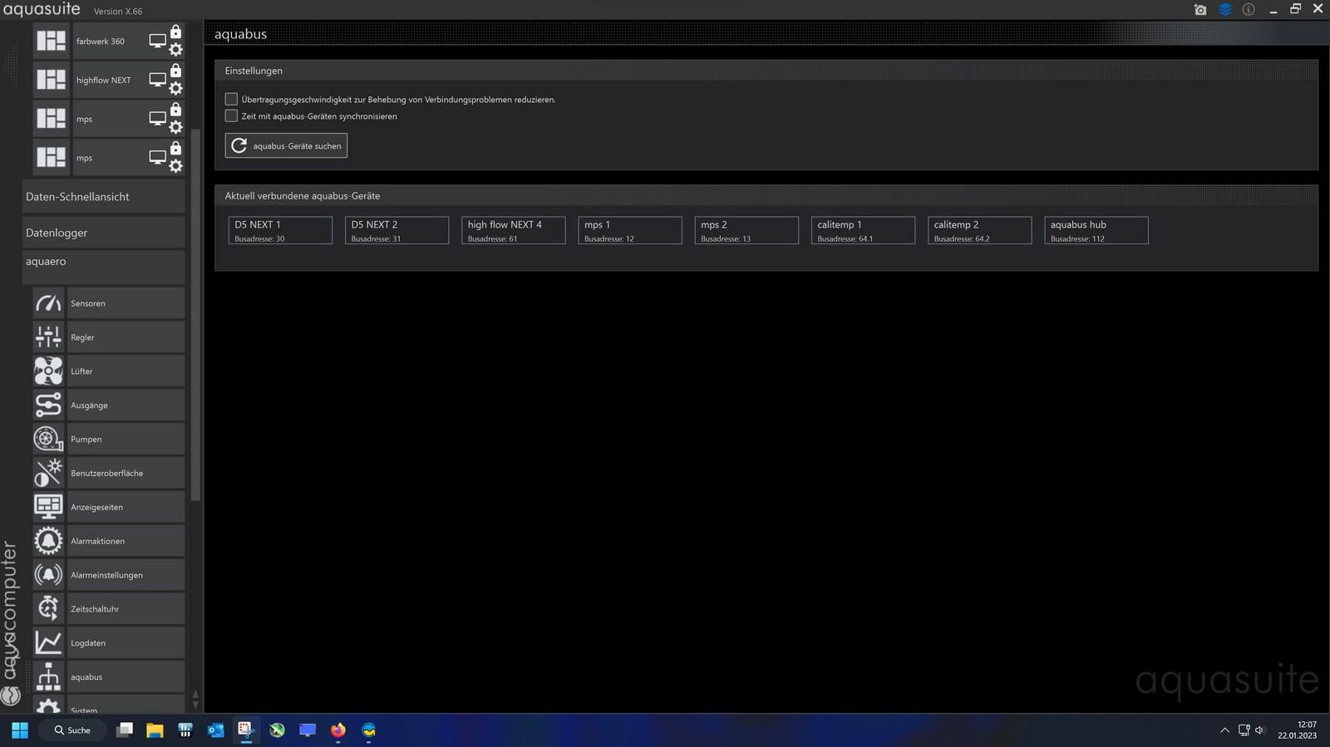This screenshot has width=1330, height=747.
Task: Open the Benutzeroberfläche icon
Action: click(48, 473)
